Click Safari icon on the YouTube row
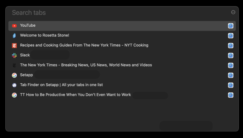Viewport: 243px width, 138px height. pyautogui.click(x=230, y=26)
